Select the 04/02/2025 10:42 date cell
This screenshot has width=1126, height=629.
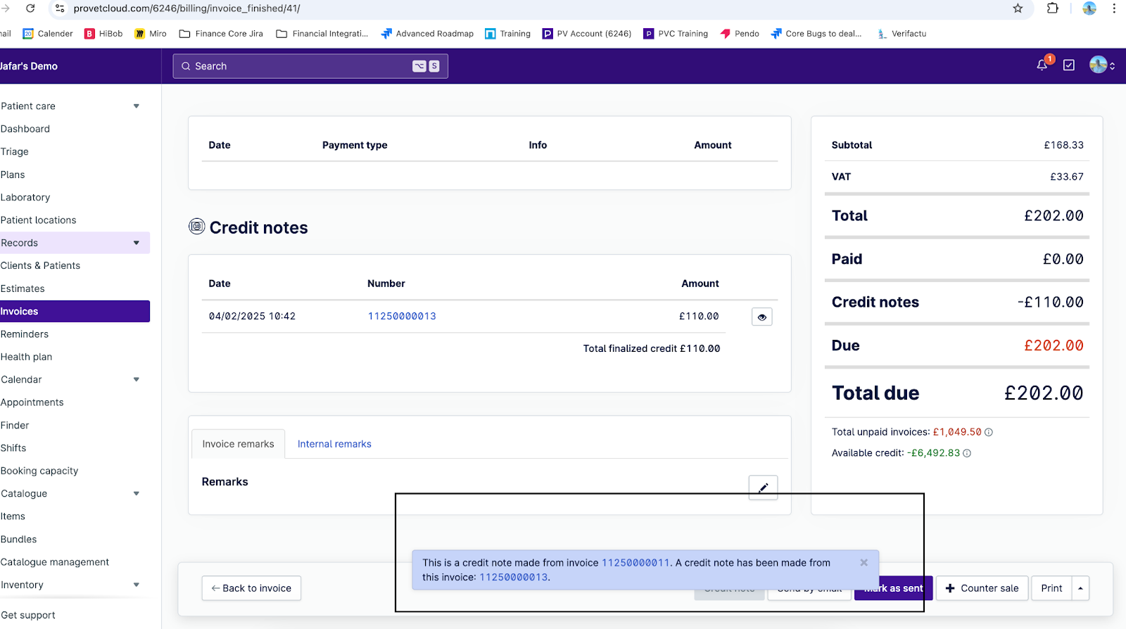[252, 317]
